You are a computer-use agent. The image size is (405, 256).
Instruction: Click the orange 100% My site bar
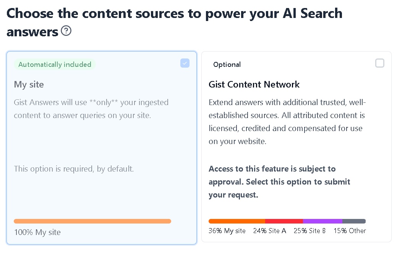[92, 221]
